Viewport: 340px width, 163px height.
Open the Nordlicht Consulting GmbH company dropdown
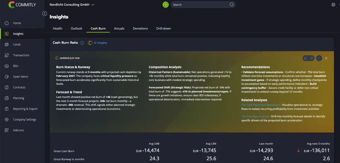point(72,4)
